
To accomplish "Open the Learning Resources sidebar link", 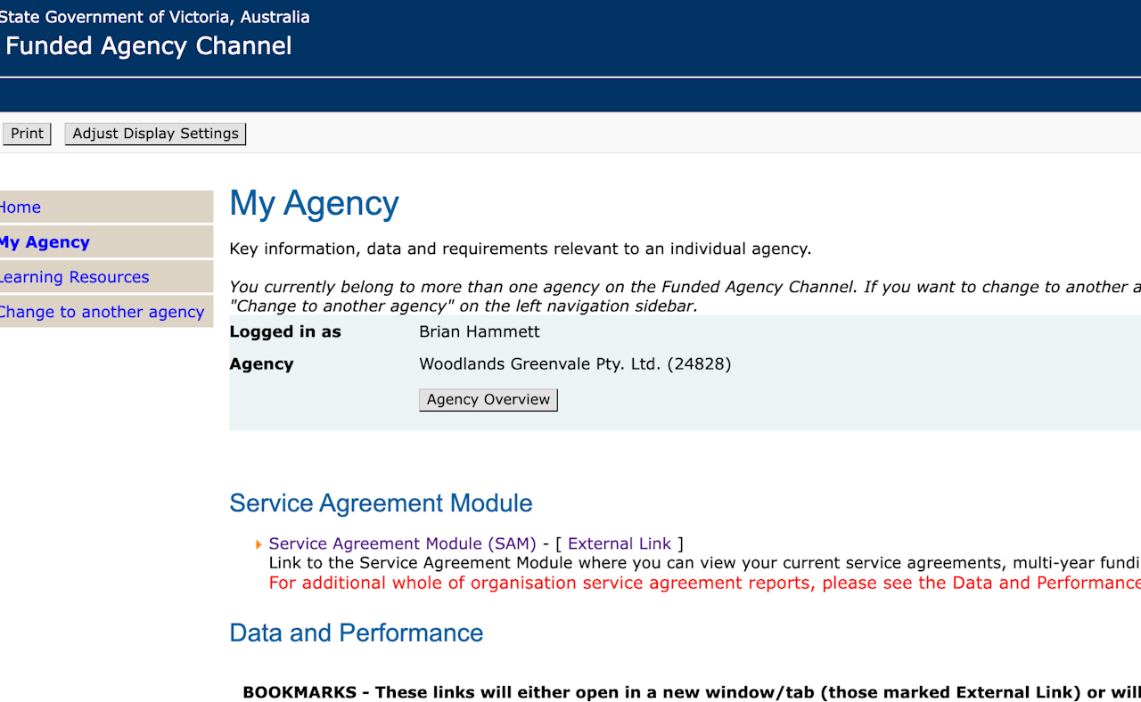I will coord(74,277).
